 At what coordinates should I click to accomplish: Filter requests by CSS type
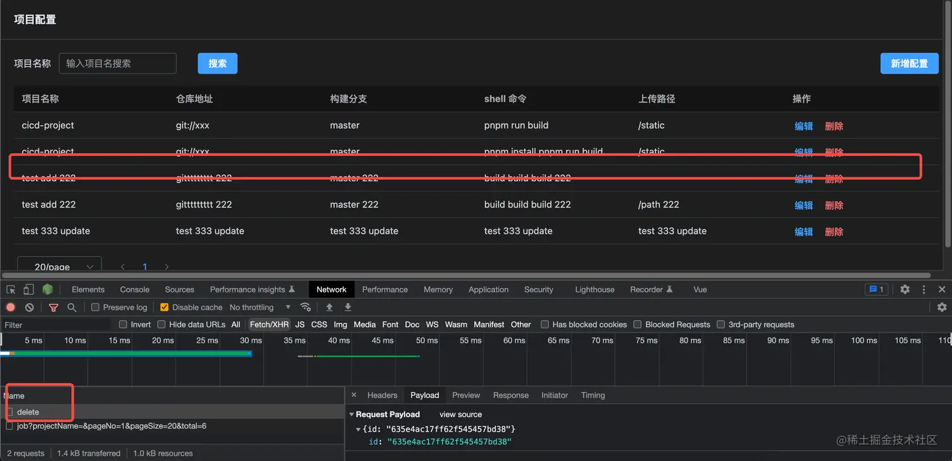(x=319, y=325)
